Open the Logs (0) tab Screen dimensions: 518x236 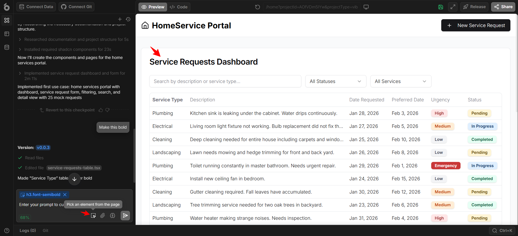(x=28, y=230)
